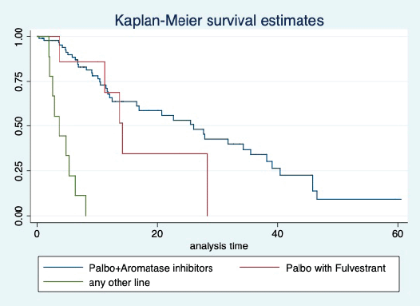Click the x-axis tick label 0

[37, 234]
